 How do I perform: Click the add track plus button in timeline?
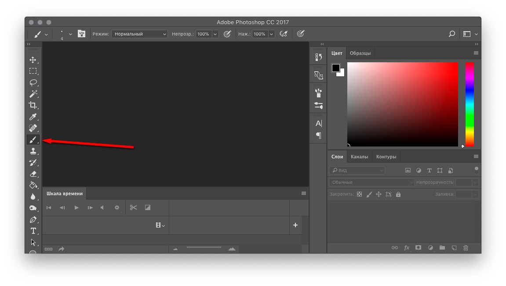click(295, 225)
